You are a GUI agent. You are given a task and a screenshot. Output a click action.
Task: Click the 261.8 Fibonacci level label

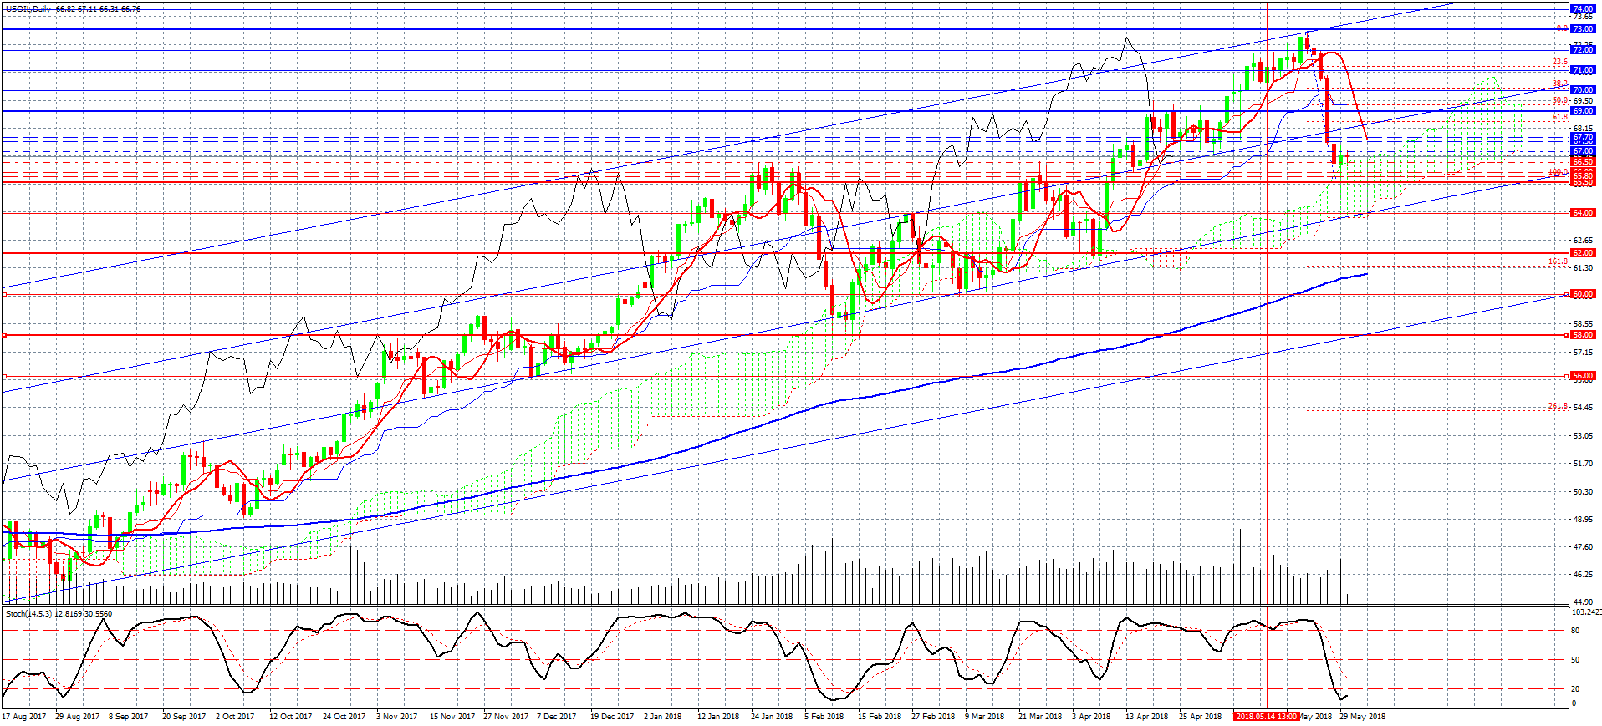click(x=1558, y=406)
